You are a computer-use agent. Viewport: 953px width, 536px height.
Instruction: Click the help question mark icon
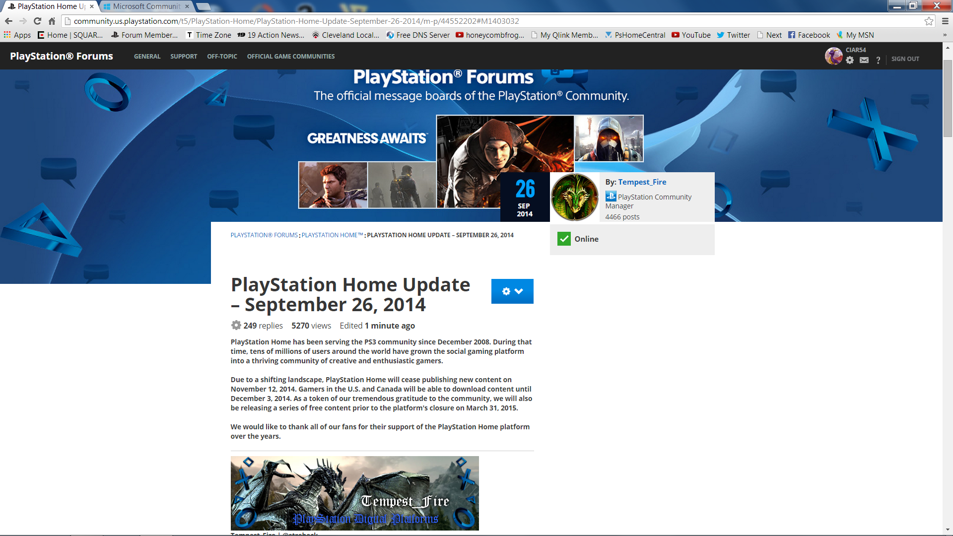[878, 60]
